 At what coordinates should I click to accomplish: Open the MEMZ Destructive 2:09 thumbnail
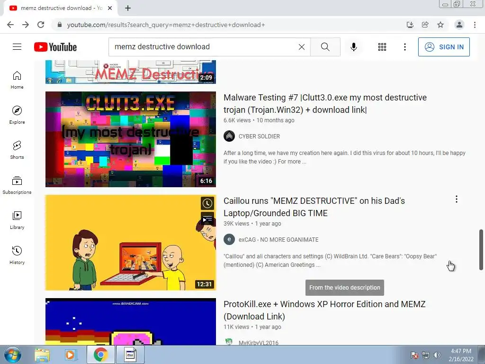click(x=131, y=72)
